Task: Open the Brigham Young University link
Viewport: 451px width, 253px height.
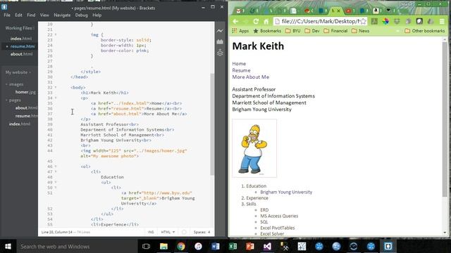Action: [x=286, y=192]
